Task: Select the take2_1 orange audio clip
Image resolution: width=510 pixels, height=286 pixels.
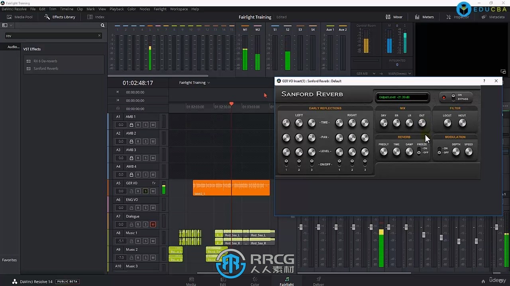Action: 231,188
